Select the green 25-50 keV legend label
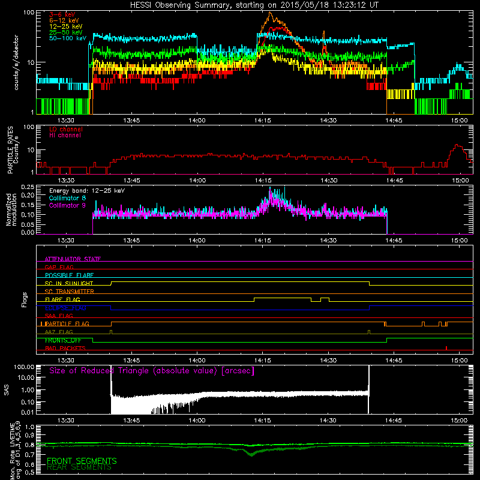The image size is (480, 480). coord(66,32)
